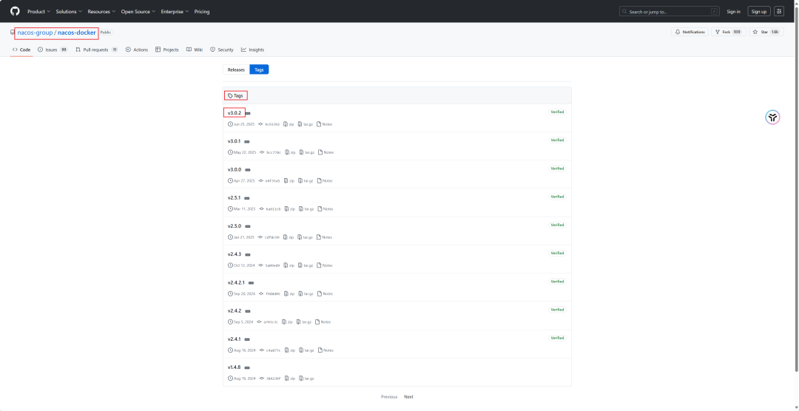Open the nacos-group organization link
The width and height of the screenshot is (799, 411).
[x=35, y=33]
